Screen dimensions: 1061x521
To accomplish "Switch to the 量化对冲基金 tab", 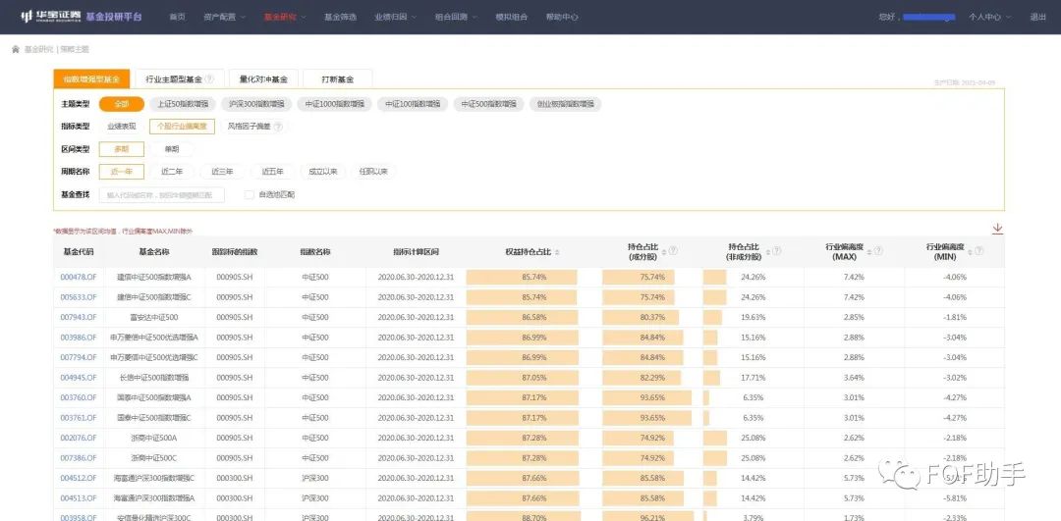I will coord(263,79).
